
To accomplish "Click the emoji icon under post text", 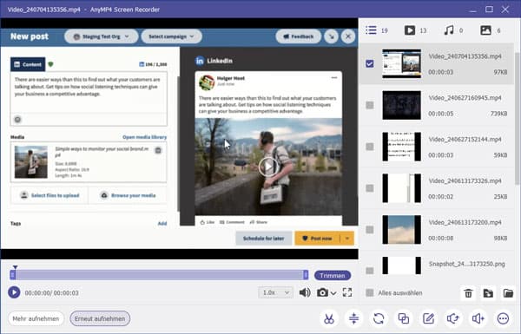I will tap(17, 119).
